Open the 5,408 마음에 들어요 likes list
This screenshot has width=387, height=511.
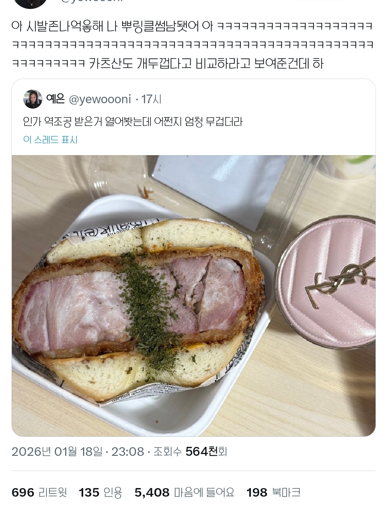point(184,492)
